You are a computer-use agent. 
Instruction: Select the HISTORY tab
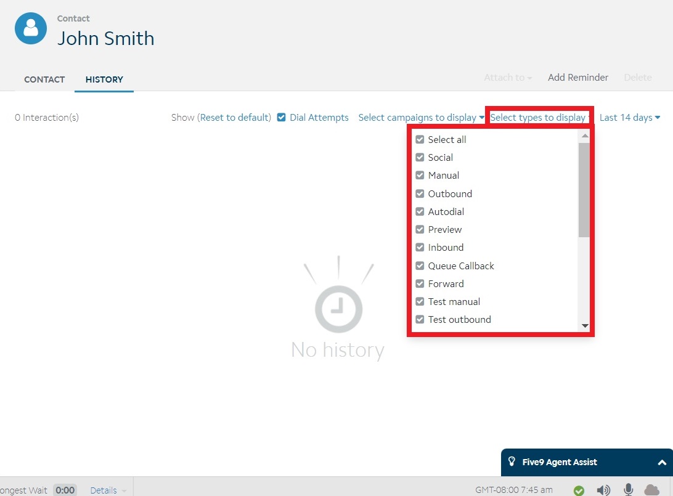(x=104, y=79)
